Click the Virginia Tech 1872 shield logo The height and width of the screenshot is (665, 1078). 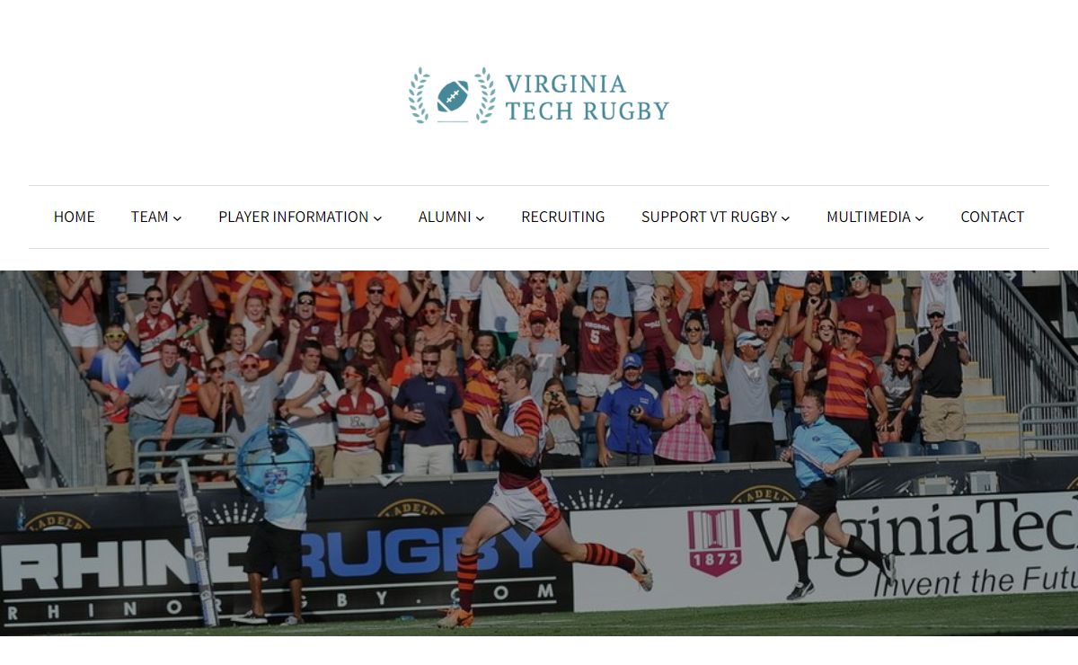point(714,542)
